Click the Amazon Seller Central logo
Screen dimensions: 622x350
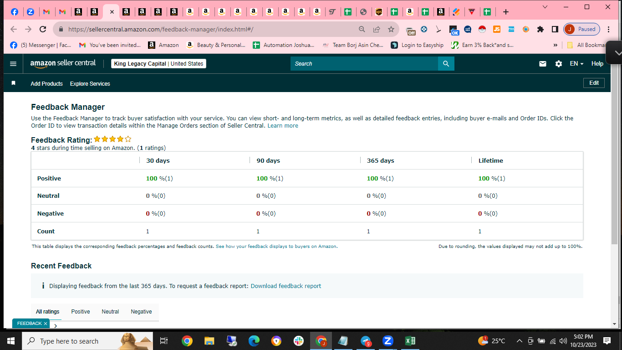pos(63,63)
